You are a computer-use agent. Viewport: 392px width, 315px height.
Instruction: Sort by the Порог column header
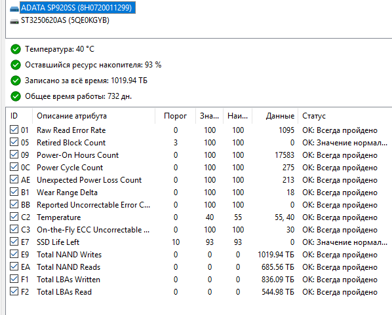[175, 116]
